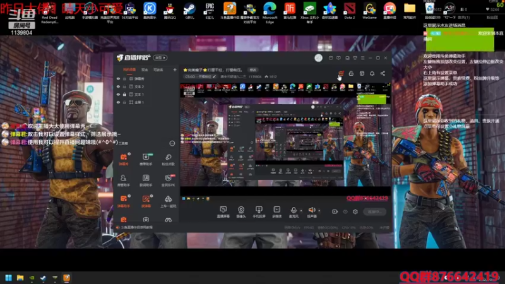Viewport: 505px width, 284px height.
Task: Toggle the lock on the 弹幕秀 source
Action: [124, 78]
